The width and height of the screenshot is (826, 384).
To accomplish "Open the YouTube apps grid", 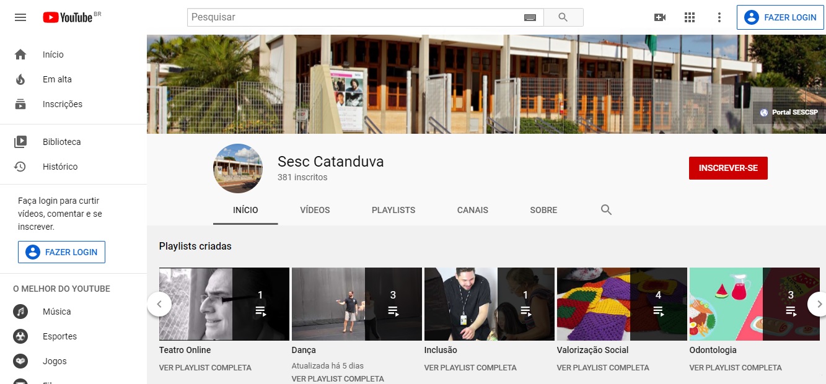I will pyautogui.click(x=690, y=17).
